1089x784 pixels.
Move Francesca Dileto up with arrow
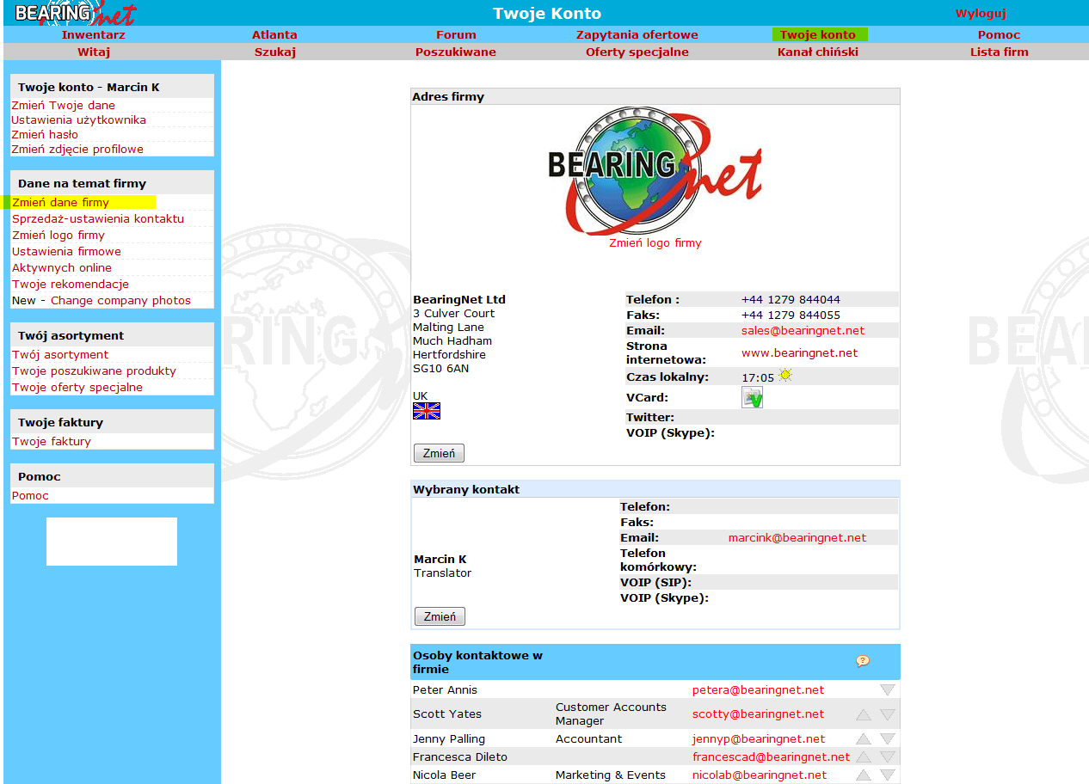[864, 757]
